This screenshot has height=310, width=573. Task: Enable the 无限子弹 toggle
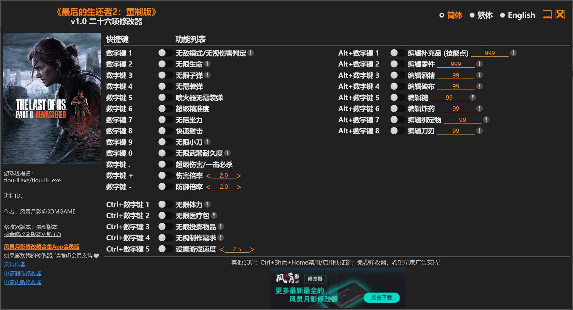coord(166,75)
